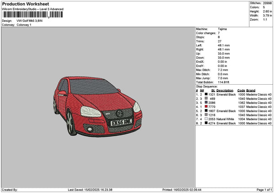This screenshot has width=274, height=193.
Task: Click the "EndY:" label
Action: coord(200,66)
